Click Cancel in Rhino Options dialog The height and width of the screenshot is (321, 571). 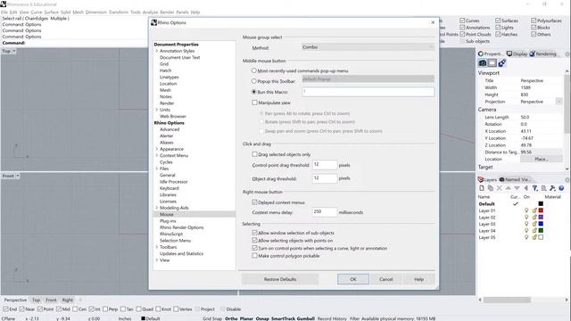(385, 279)
